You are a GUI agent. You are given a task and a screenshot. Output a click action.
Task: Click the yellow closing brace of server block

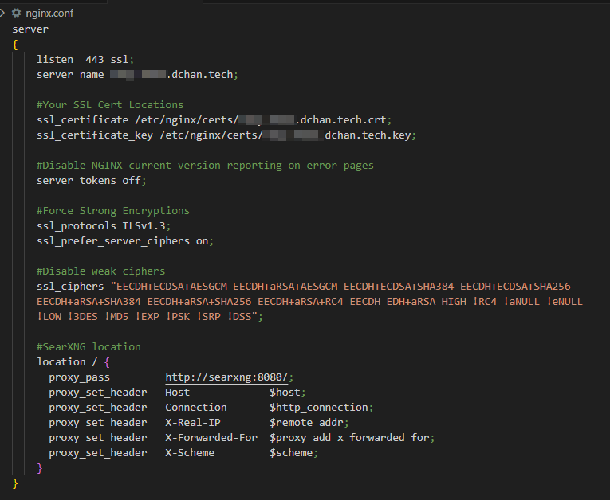click(x=15, y=483)
